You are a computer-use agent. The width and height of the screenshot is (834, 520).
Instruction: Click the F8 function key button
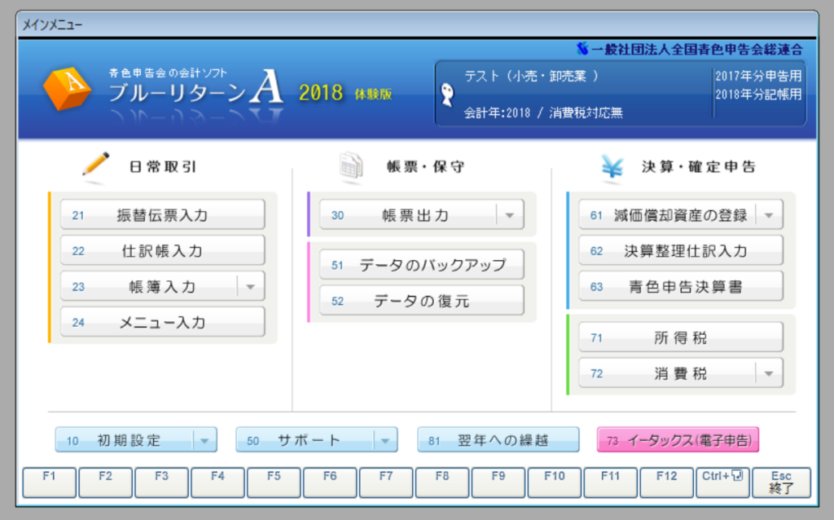442,483
